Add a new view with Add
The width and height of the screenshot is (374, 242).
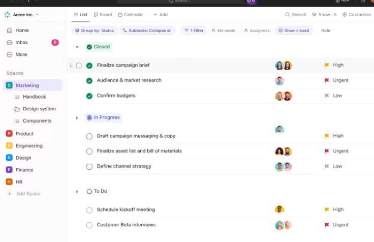[161, 15]
